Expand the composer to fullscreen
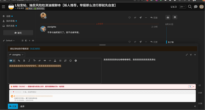 pos(187,55)
